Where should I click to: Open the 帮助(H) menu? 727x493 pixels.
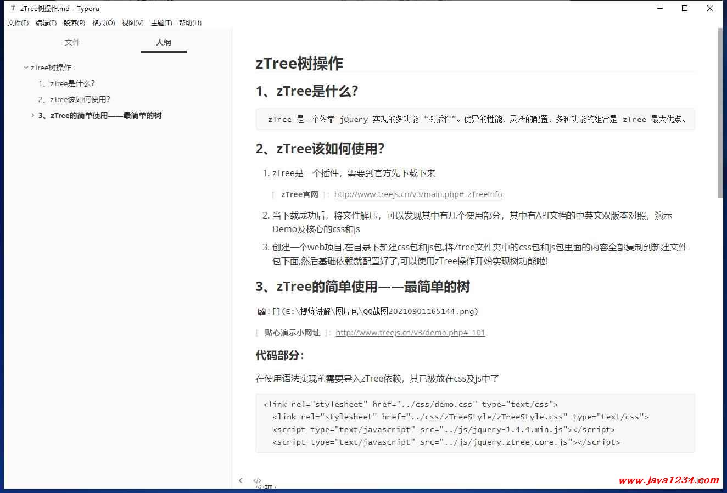190,23
